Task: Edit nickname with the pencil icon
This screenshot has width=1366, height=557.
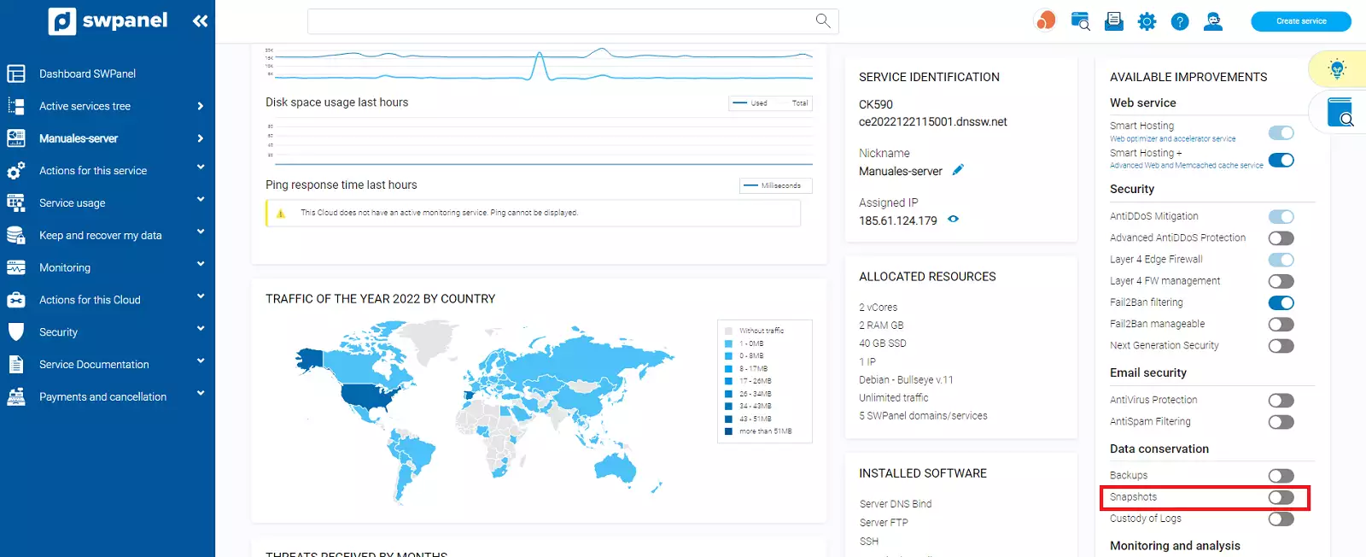Action: 958,170
